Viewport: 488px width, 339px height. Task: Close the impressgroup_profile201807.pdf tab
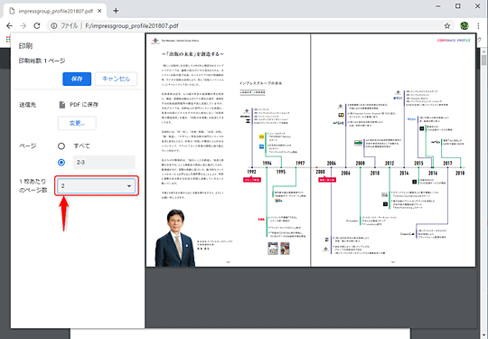coord(99,11)
